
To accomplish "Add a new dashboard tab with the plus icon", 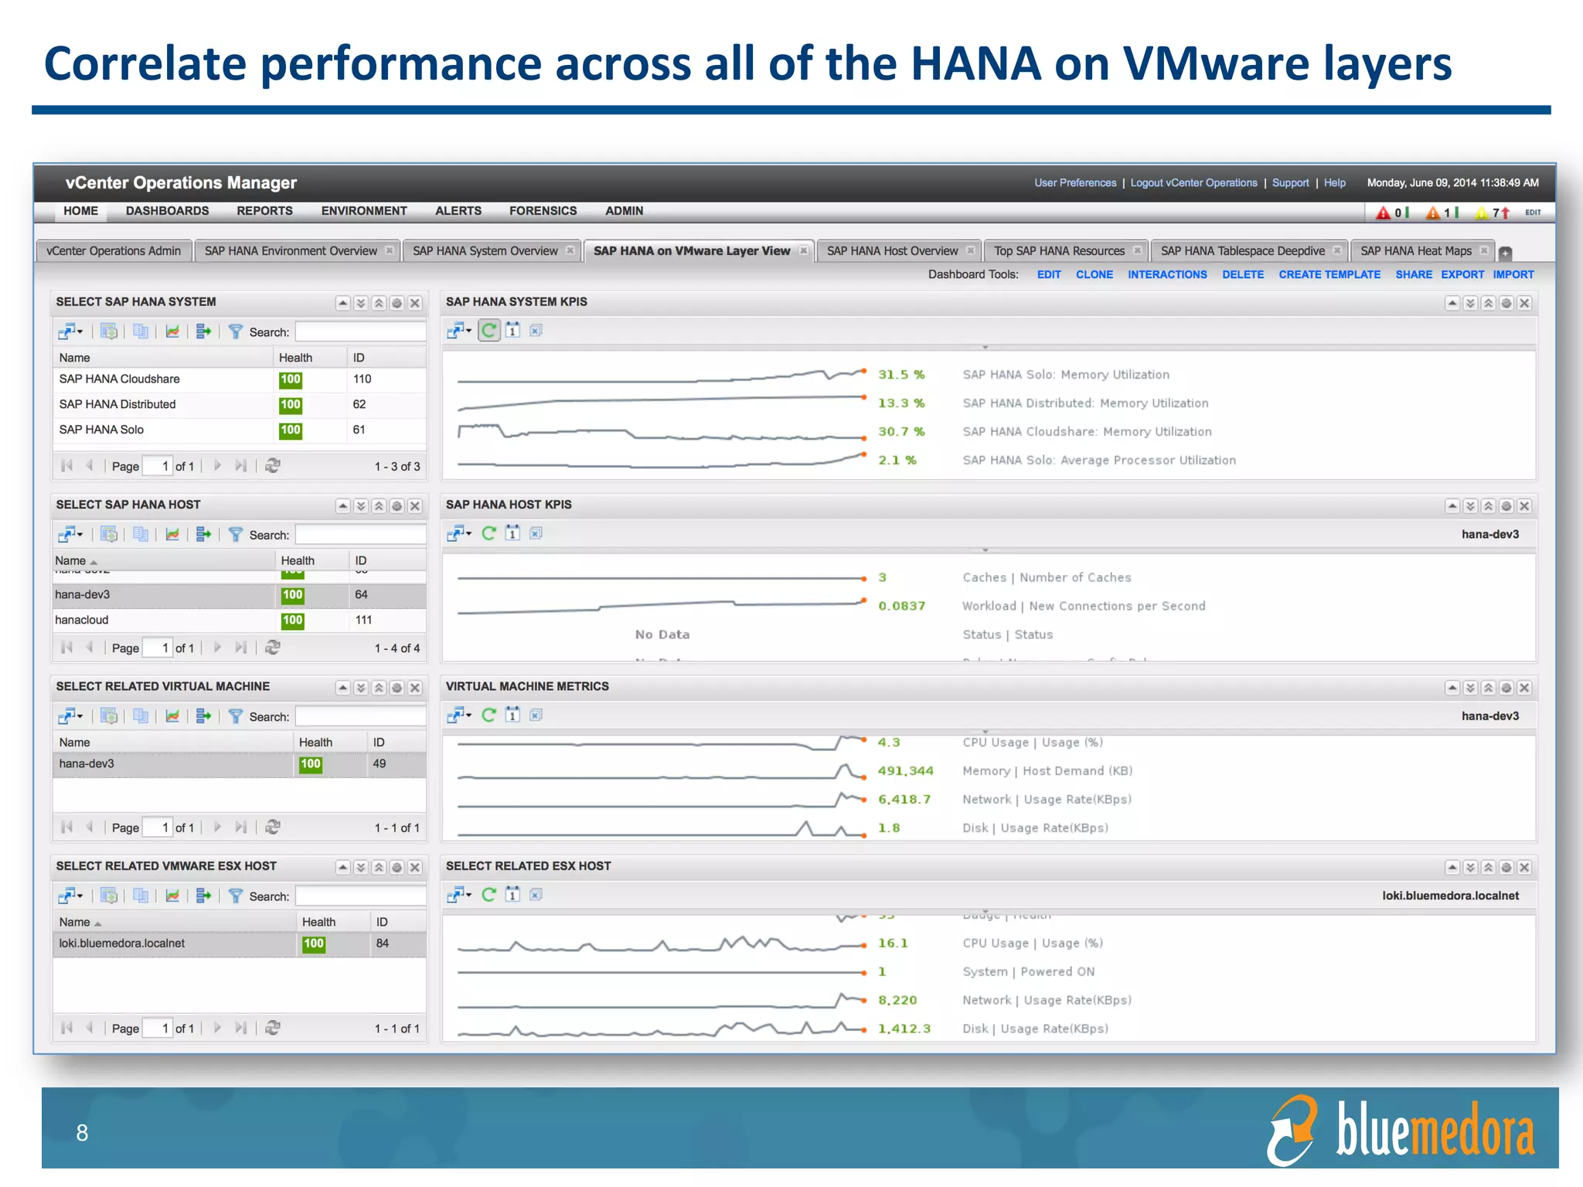I will coord(1505,253).
